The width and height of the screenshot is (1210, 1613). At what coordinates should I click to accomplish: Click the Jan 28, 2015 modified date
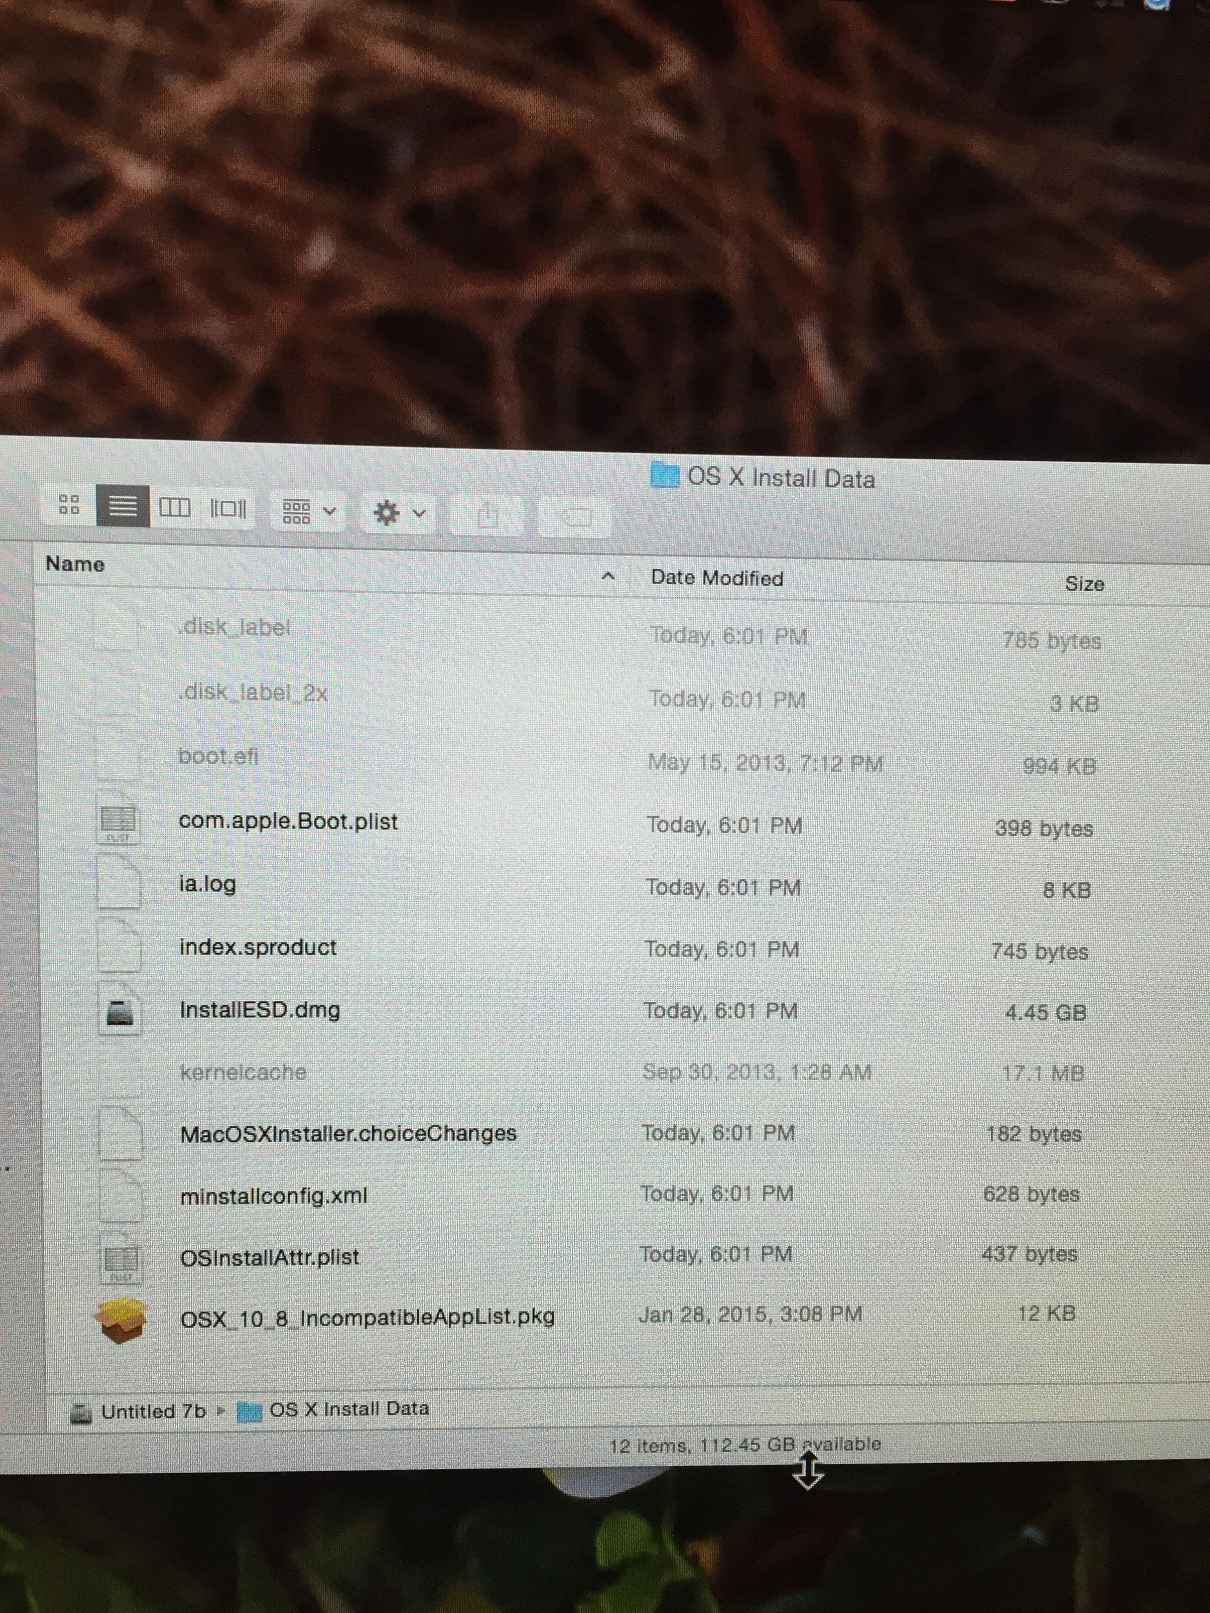[750, 1314]
